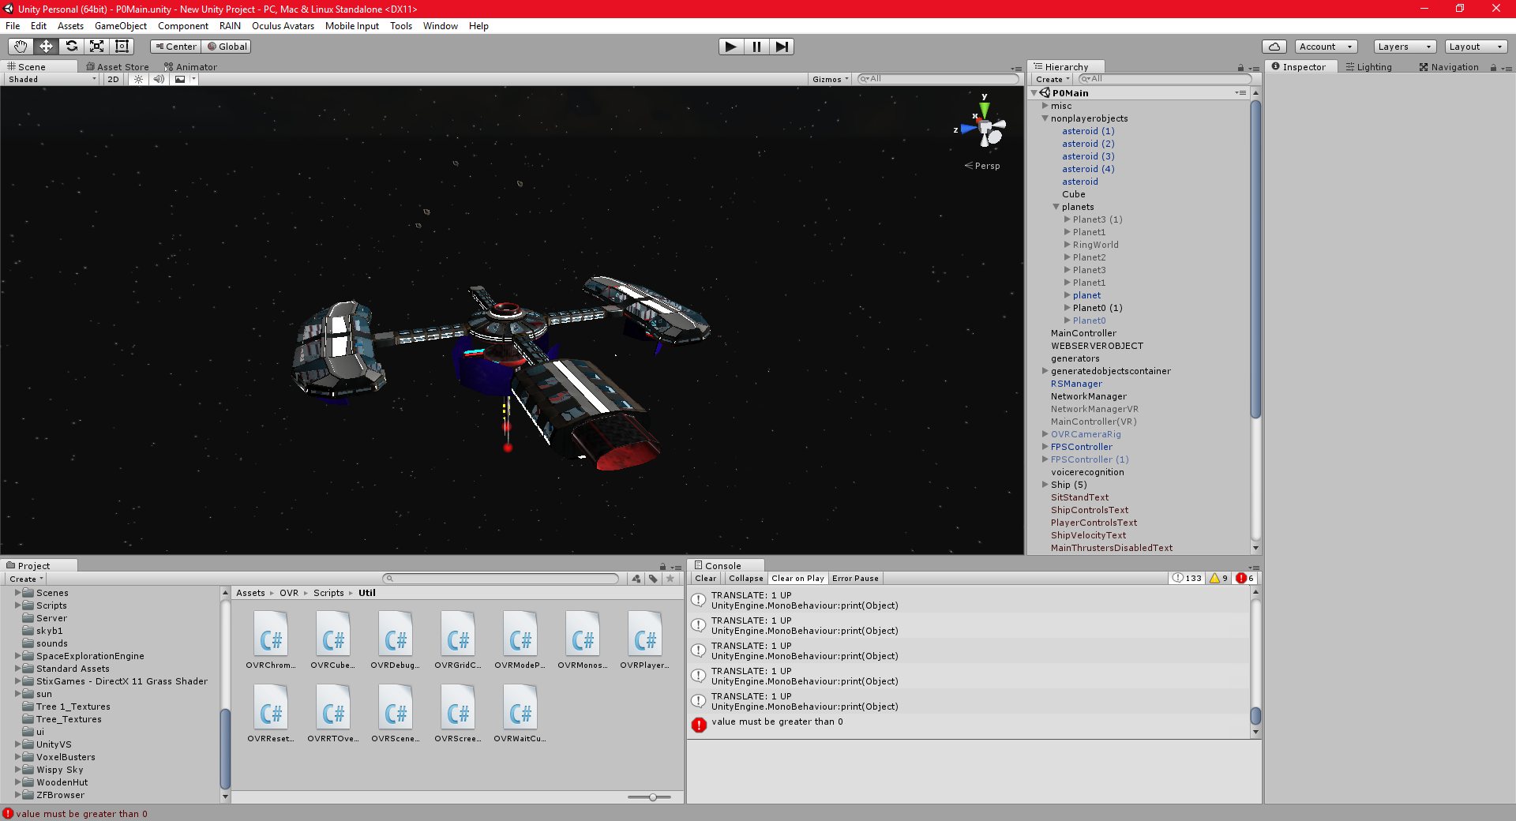Switch to the Navigation tab
This screenshot has width=1516, height=821.
tap(1449, 67)
